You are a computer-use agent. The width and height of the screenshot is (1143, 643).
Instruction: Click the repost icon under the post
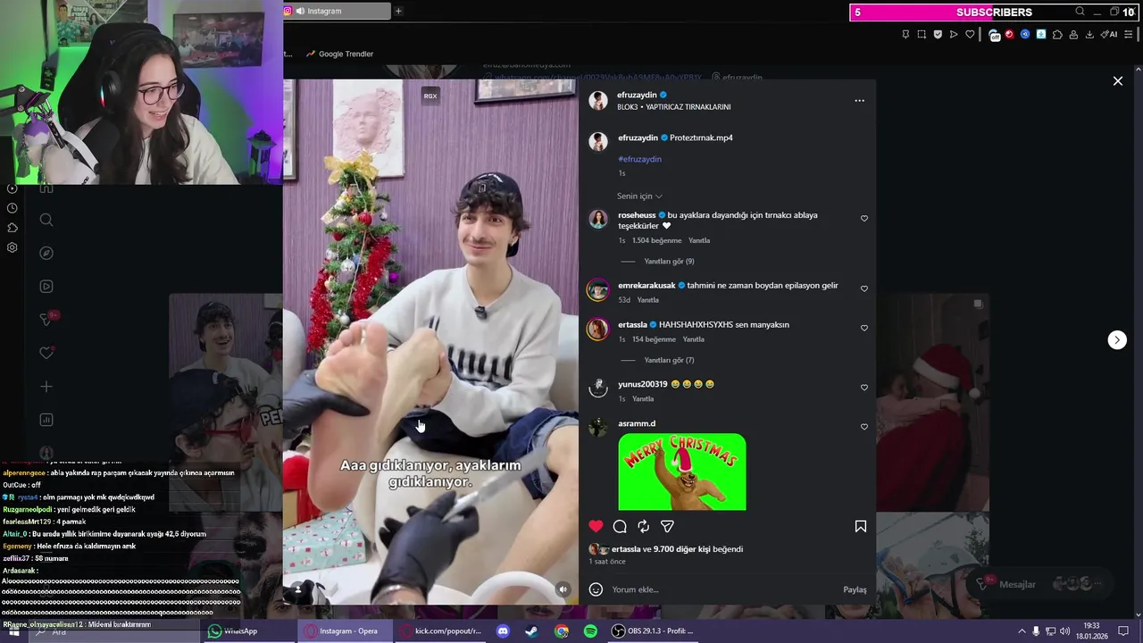(643, 526)
